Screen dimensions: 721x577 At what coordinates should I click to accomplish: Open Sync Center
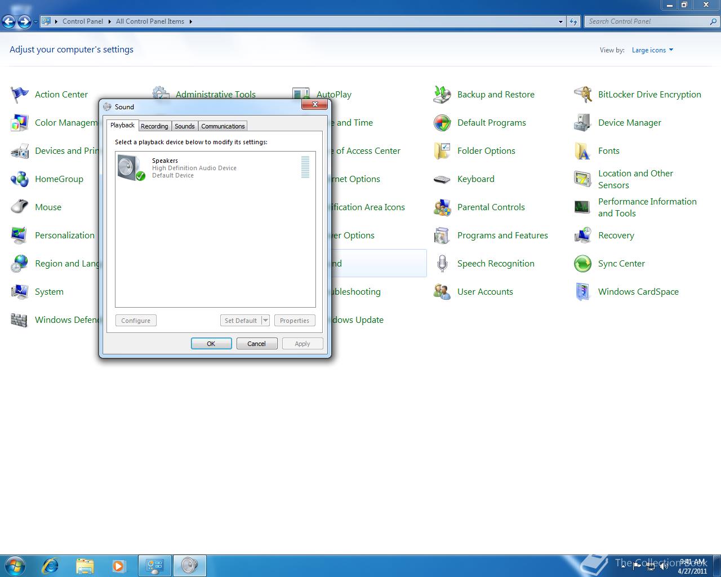tap(621, 263)
